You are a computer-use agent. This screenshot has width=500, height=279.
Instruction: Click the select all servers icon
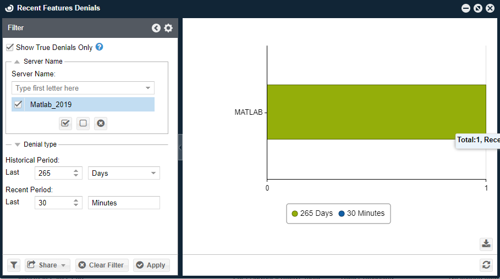pyautogui.click(x=65, y=123)
